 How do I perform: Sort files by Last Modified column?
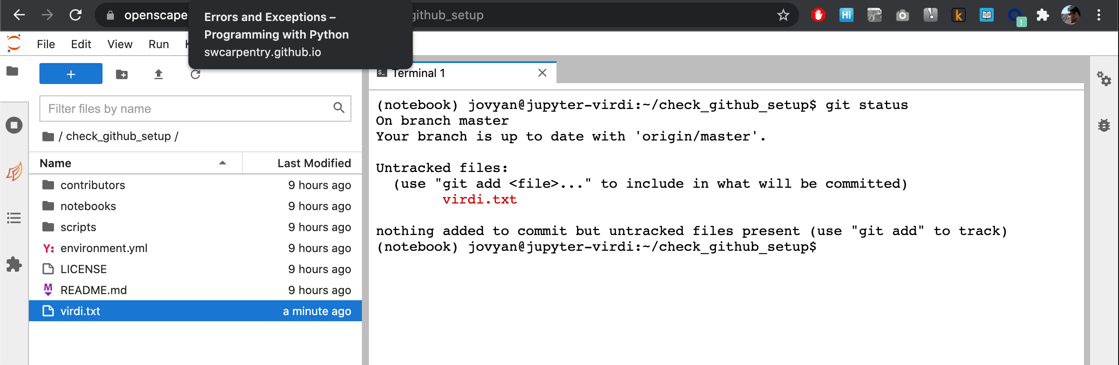point(314,163)
